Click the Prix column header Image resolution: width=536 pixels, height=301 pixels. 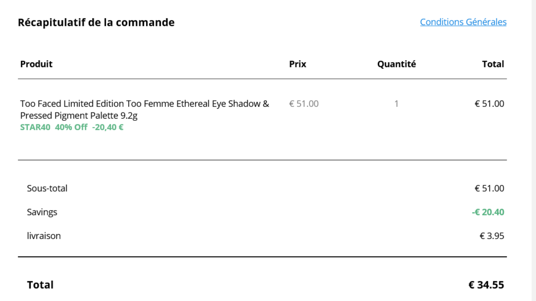pyautogui.click(x=297, y=64)
